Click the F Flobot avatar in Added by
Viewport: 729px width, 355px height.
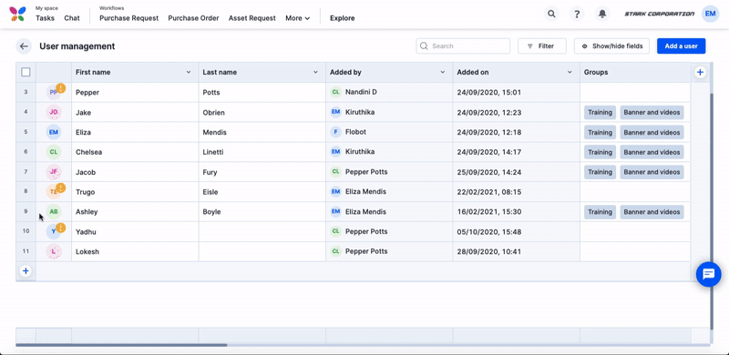[x=335, y=132]
